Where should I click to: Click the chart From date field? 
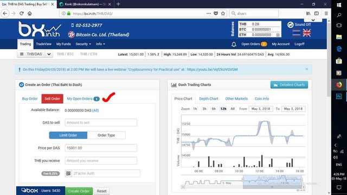(261, 109)
